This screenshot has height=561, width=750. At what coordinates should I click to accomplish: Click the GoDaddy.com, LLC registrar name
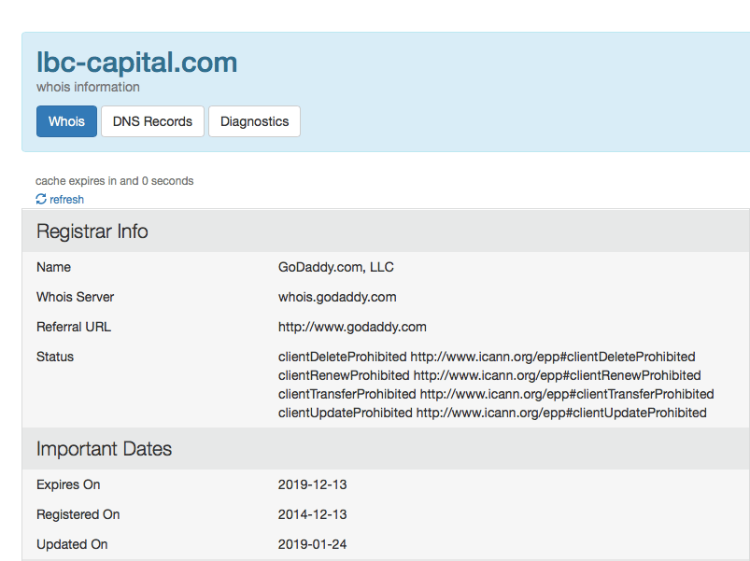[336, 267]
